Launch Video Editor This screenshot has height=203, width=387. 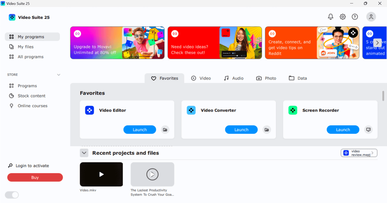point(140,130)
